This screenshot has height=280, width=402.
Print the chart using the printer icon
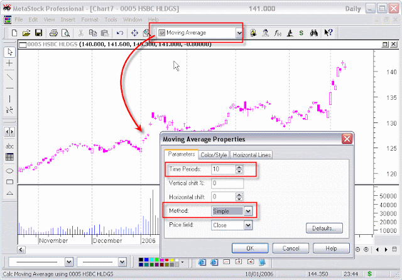(x=53, y=33)
